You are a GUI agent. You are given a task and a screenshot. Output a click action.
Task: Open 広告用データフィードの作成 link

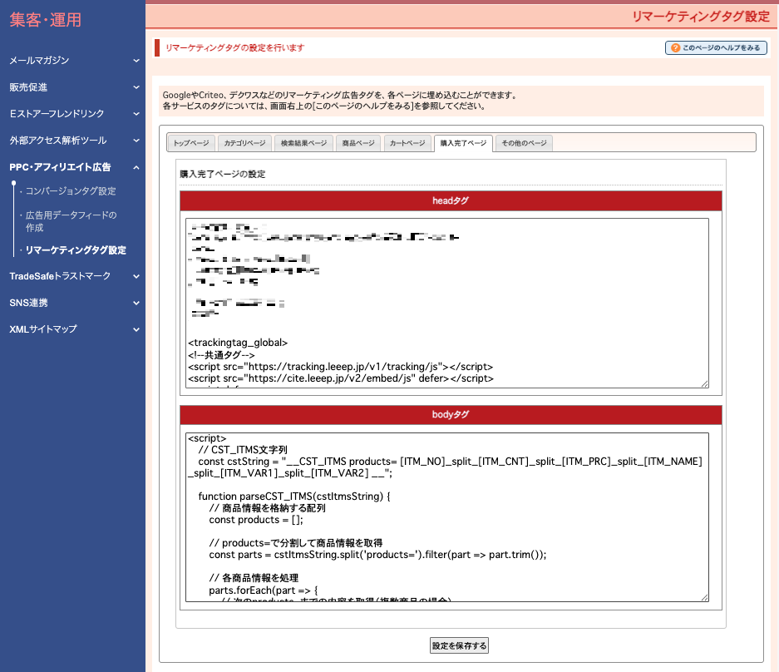71,221
